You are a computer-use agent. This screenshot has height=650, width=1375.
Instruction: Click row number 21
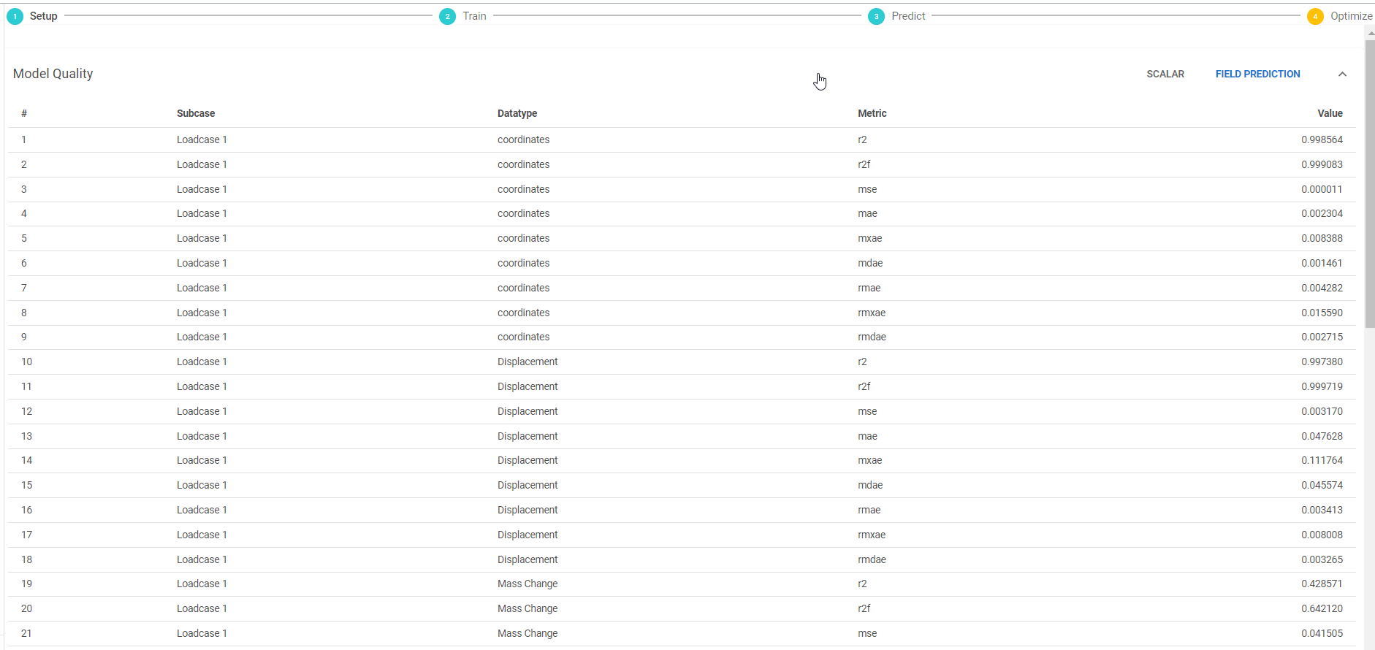[26, 633]
